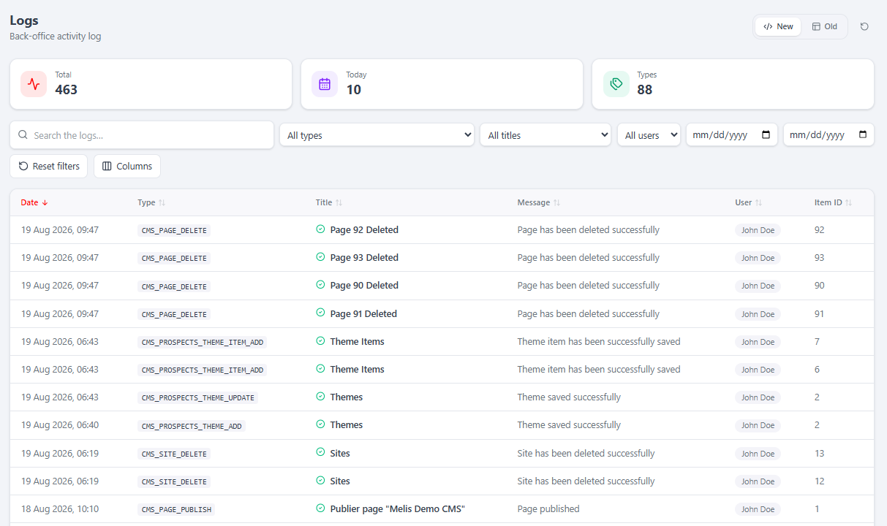Click the descending arrow on the Date header
This screenshot has width=887, height=526.
click(x=45, y=203)
